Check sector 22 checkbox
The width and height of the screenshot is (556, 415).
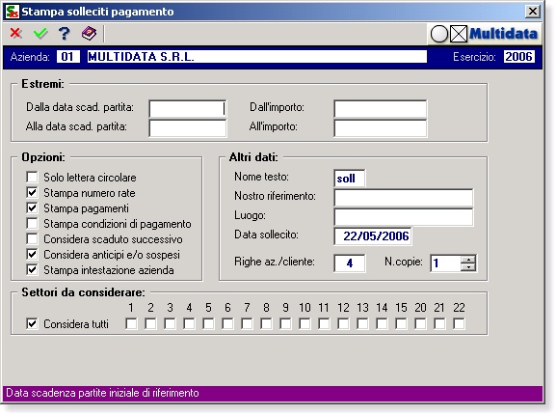point(459,323)
